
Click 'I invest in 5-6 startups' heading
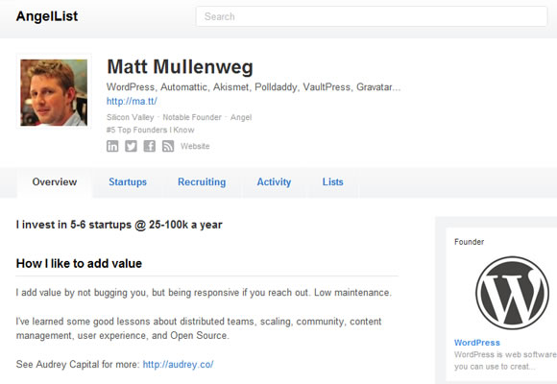pyautogui.click(x=119, y=225)
